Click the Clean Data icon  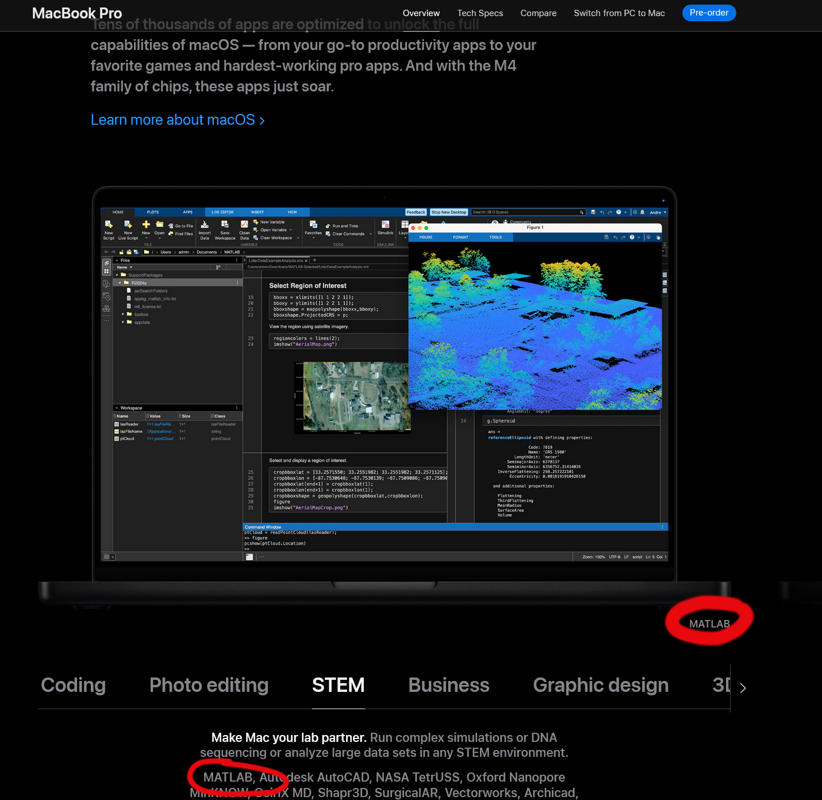244,224
